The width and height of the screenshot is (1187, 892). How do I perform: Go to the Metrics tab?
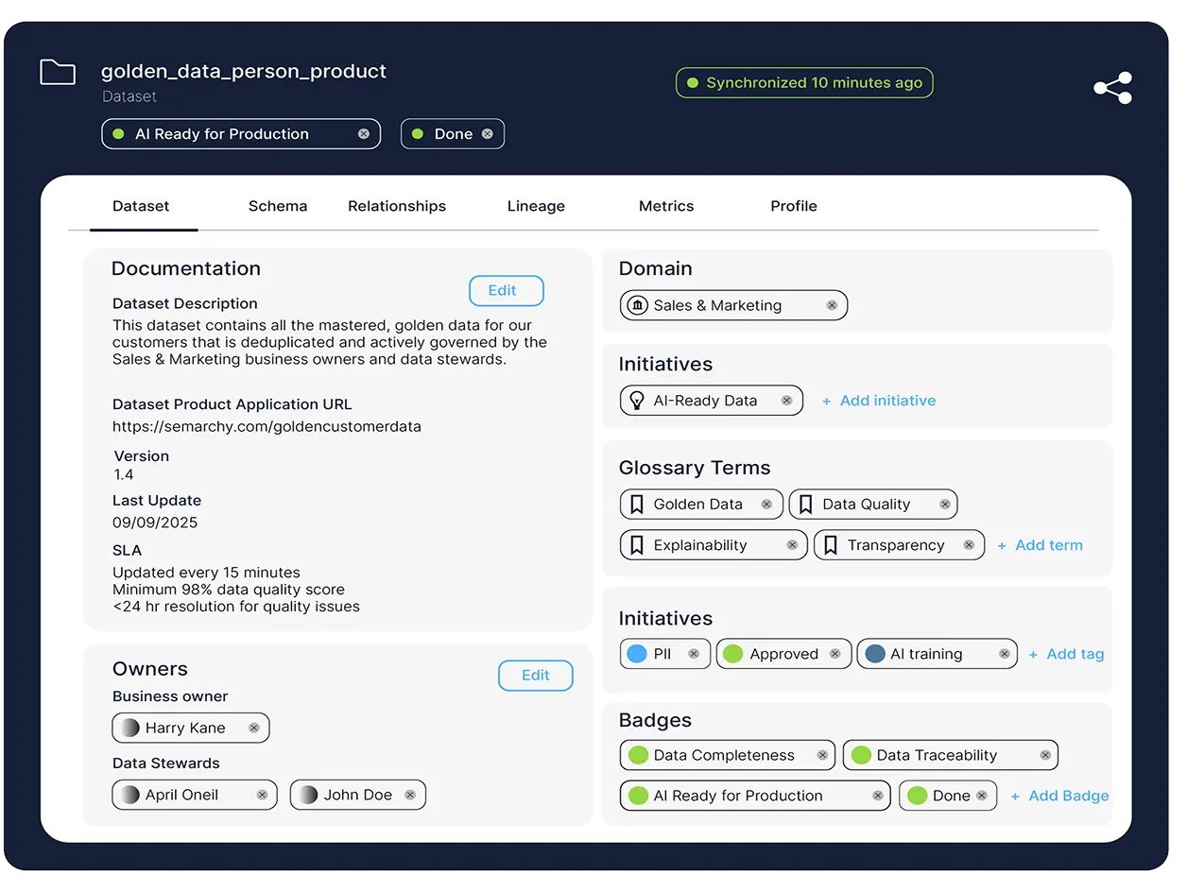click(x=666, y=206)
